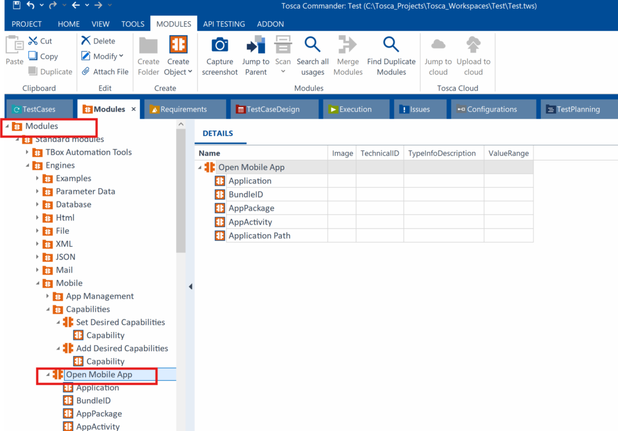This screenshot has height=431, width=618.
Task: Click Search all usages magnifier
Action: coord(313,44)
